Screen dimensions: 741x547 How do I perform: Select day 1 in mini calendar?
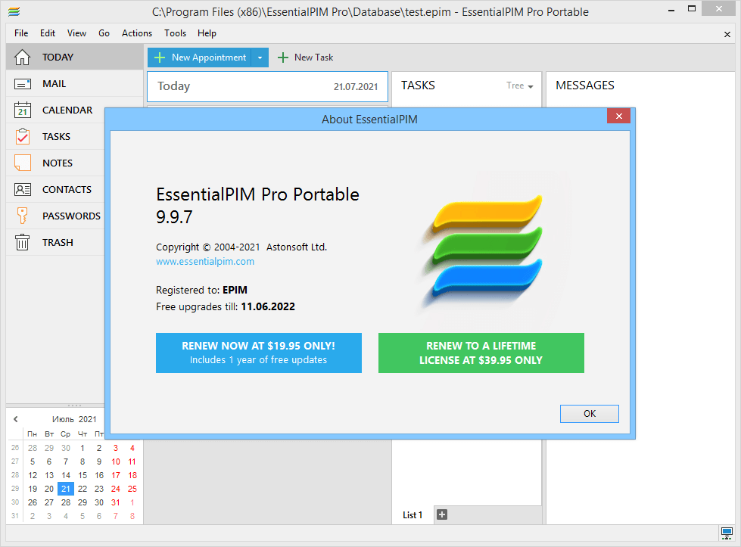[x=83, y=448]
